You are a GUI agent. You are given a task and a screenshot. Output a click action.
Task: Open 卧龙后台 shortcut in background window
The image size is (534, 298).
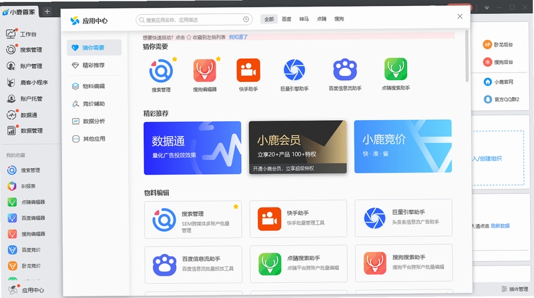tap(498, 44)
